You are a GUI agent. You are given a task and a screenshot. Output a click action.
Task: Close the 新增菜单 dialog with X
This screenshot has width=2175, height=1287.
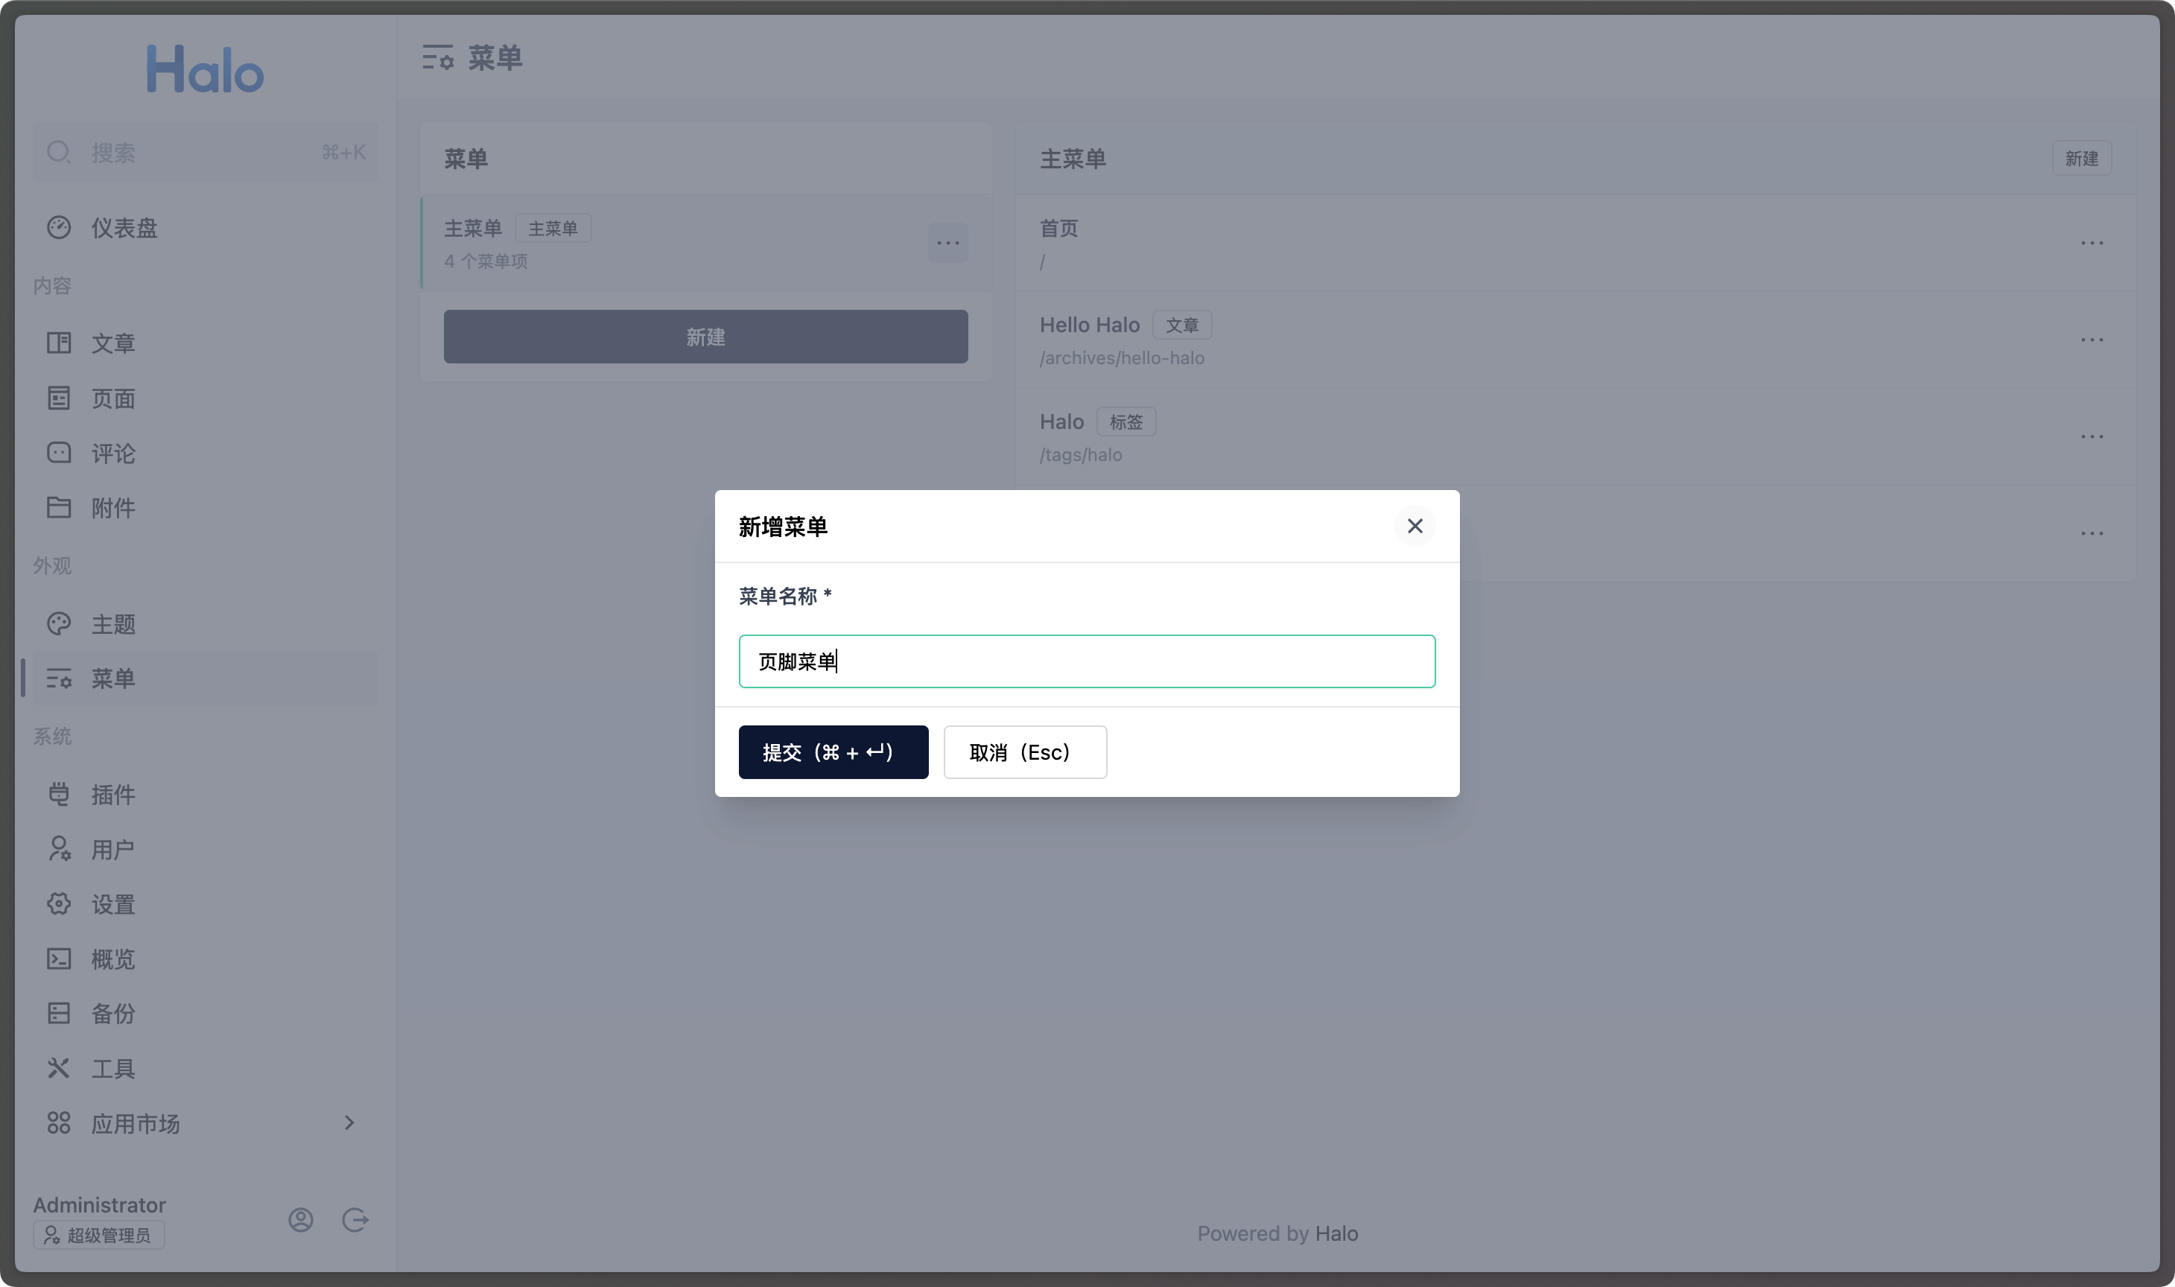(x=1414, y=526)
